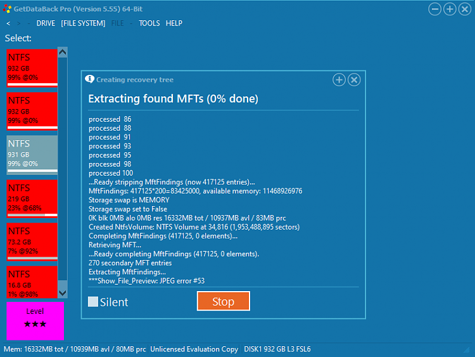Screen dimensions: 475x357
Task: Select the NTFS 16.8 GB tile
Action: (32, 282)
